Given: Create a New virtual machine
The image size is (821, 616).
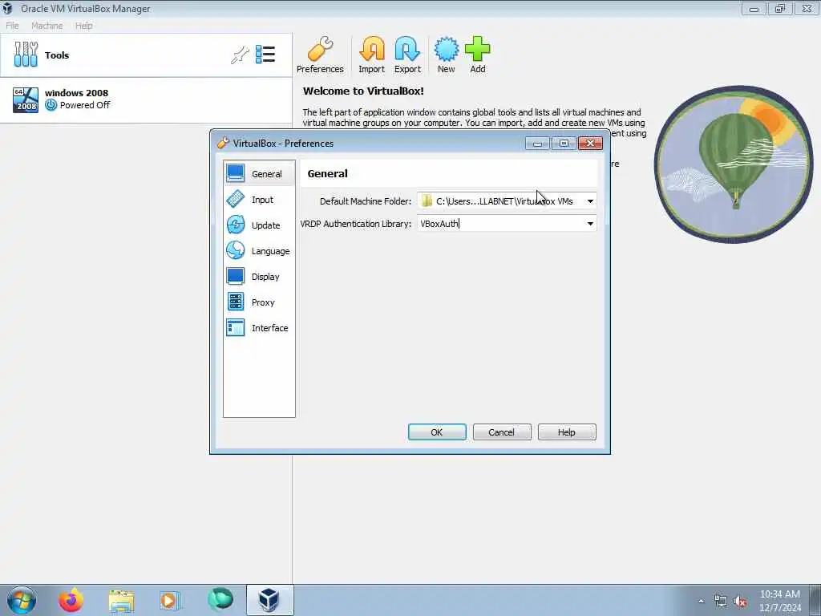Looking at the screenshot, I should (446, 55).
